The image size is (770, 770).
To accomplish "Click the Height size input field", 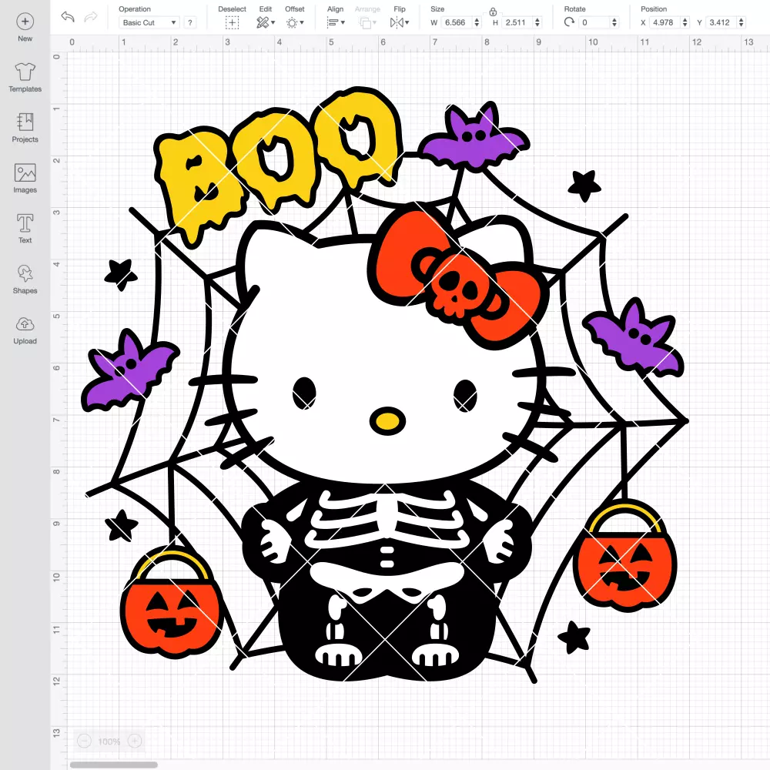I will (x=517, y=22).
